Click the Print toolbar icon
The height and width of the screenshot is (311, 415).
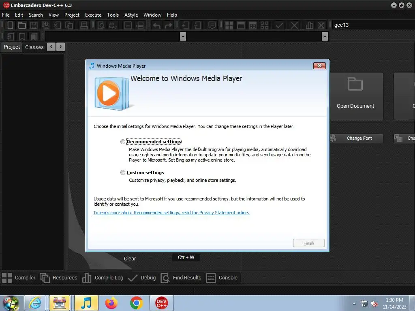tap(84, 25)
